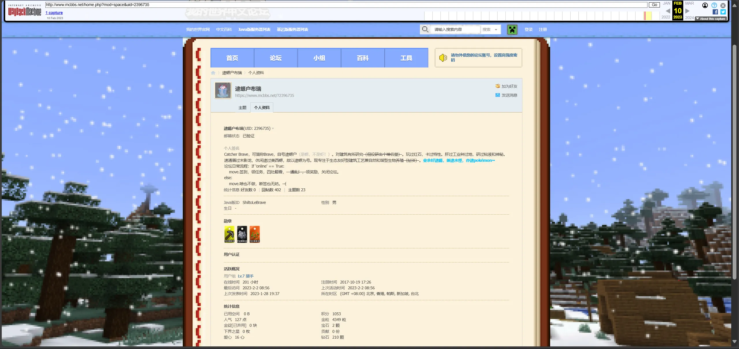Open 首页 navigation tab
Image resolution: width=739 pixels, height=349 pixels.
pyautogui.click(x=232, y=58)
